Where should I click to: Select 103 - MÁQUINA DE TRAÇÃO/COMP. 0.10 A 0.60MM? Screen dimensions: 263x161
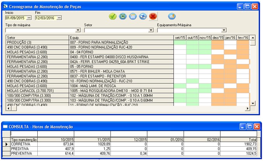pos(121,100)
